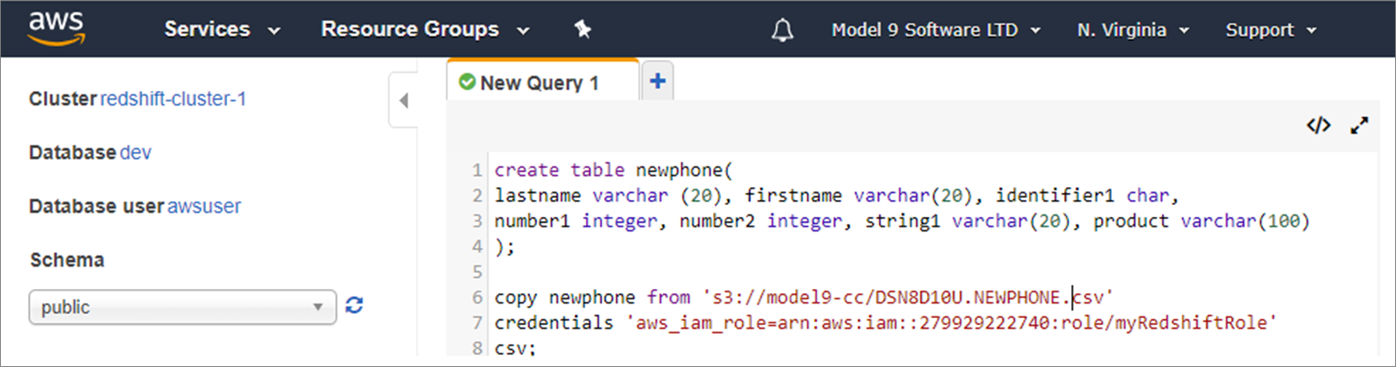Open the Resource Groups dropdown
The height and width of the screenshot is (367, 1396).
[425, 29]
